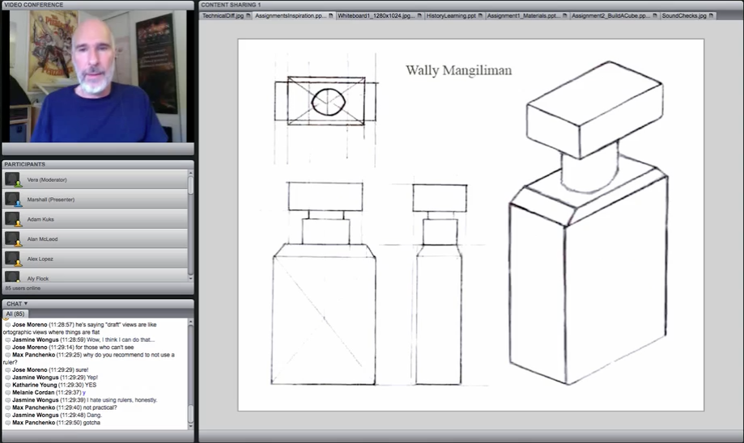This screenshot has height=443, width=744.
Task: Click the participants list scroll up arrow
Action: (x=191, y=173)
